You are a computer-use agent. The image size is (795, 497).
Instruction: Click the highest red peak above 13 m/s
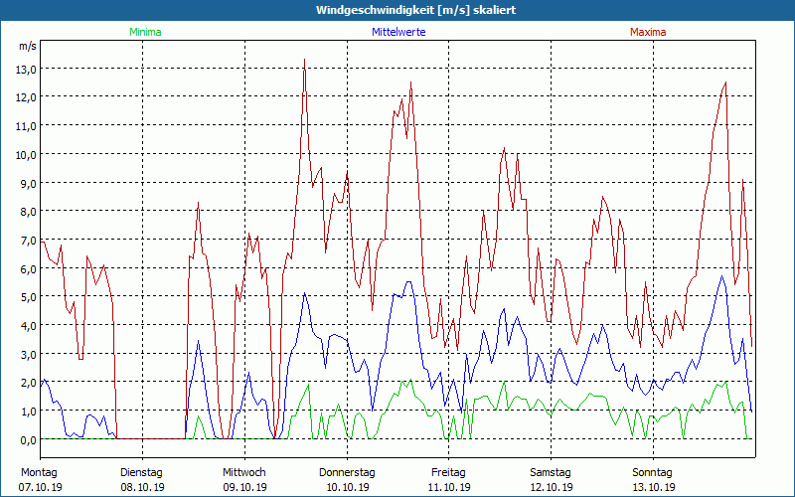(304, 61)
